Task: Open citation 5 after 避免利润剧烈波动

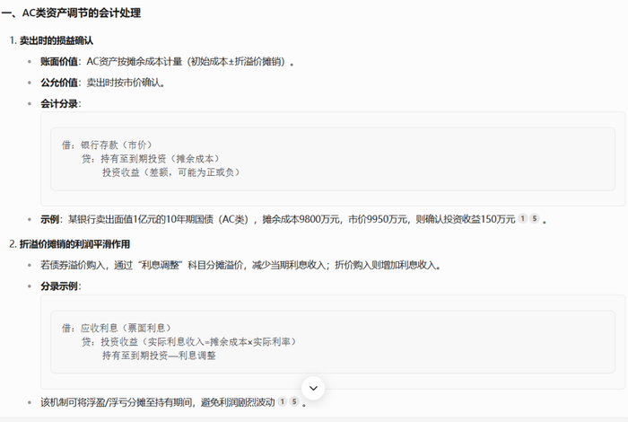Action: pyautogui.click(x=294, y=401)
